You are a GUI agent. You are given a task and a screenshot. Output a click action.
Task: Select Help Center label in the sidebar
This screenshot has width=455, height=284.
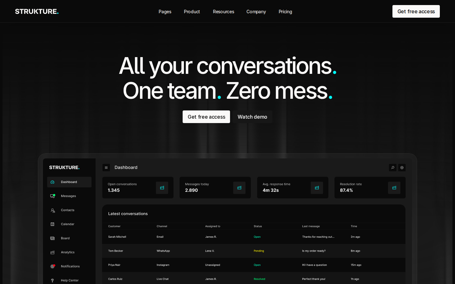click(70, 281)
